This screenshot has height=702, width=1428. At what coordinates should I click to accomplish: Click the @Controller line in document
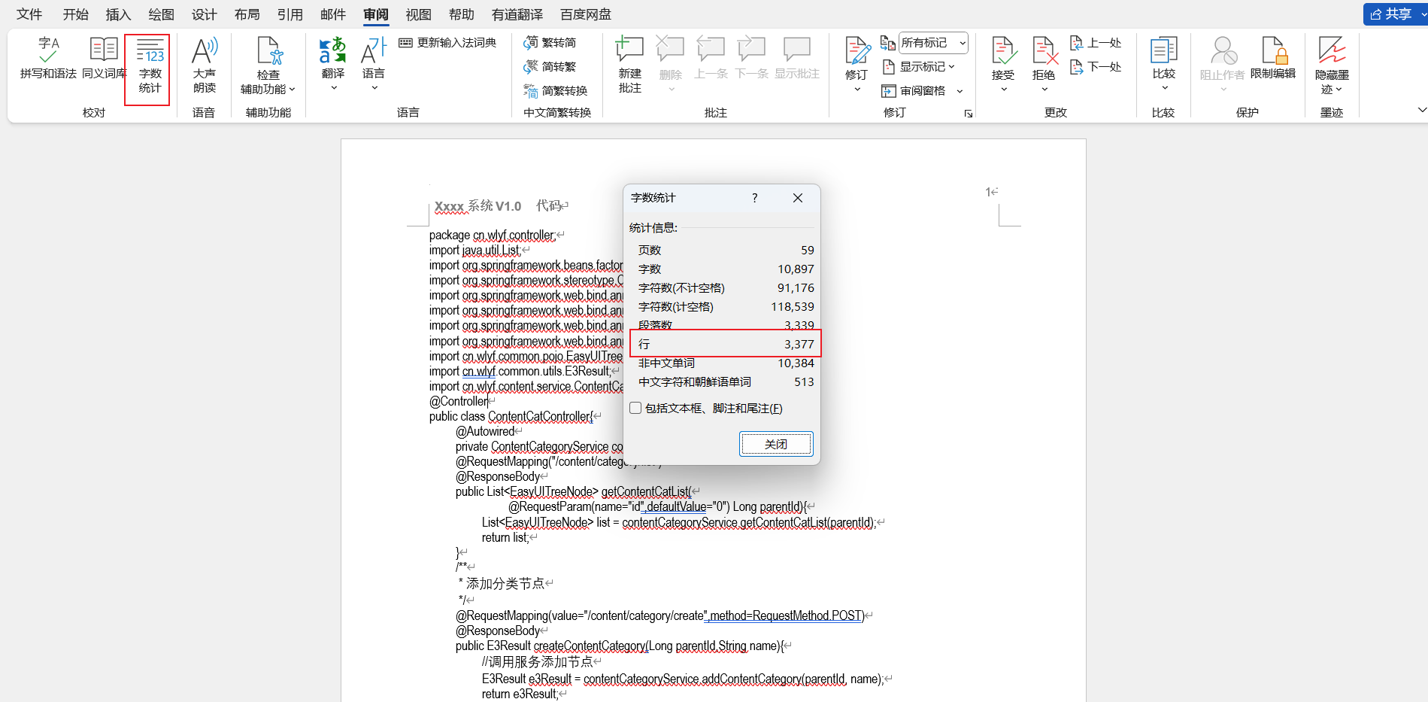tap(460, 401)
